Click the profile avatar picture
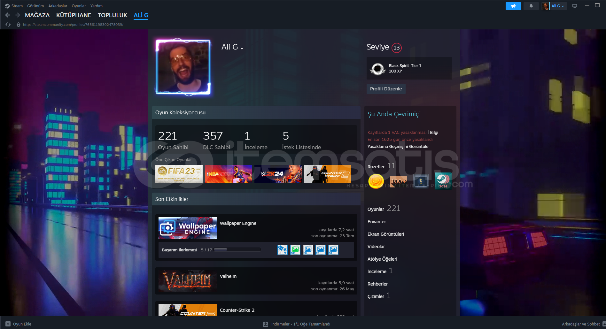Image resolution: width=606 pixels, height=329 pixels. (x=183, y=66)
